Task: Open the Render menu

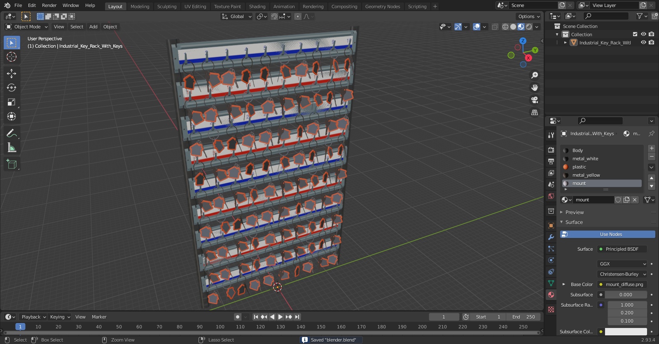Action: 49,5
